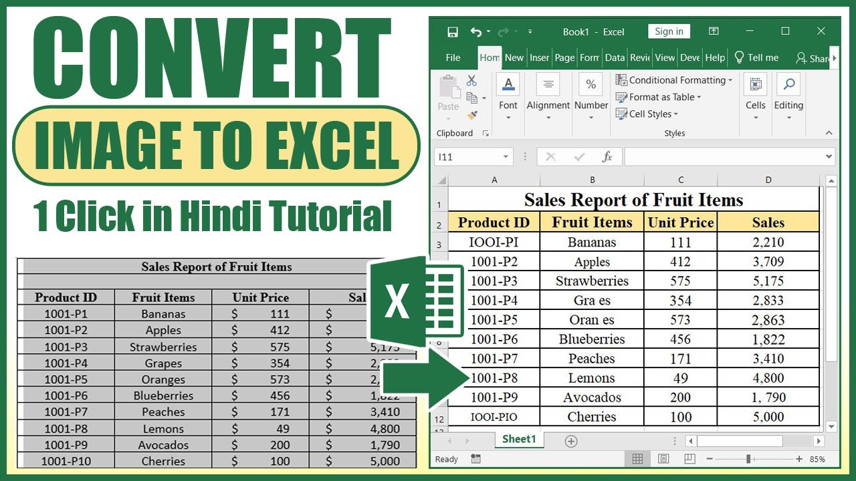Viewport: 856px width, 481px height.
Task: Click the macro recording status bar icon
Action: tap(475, 459)
